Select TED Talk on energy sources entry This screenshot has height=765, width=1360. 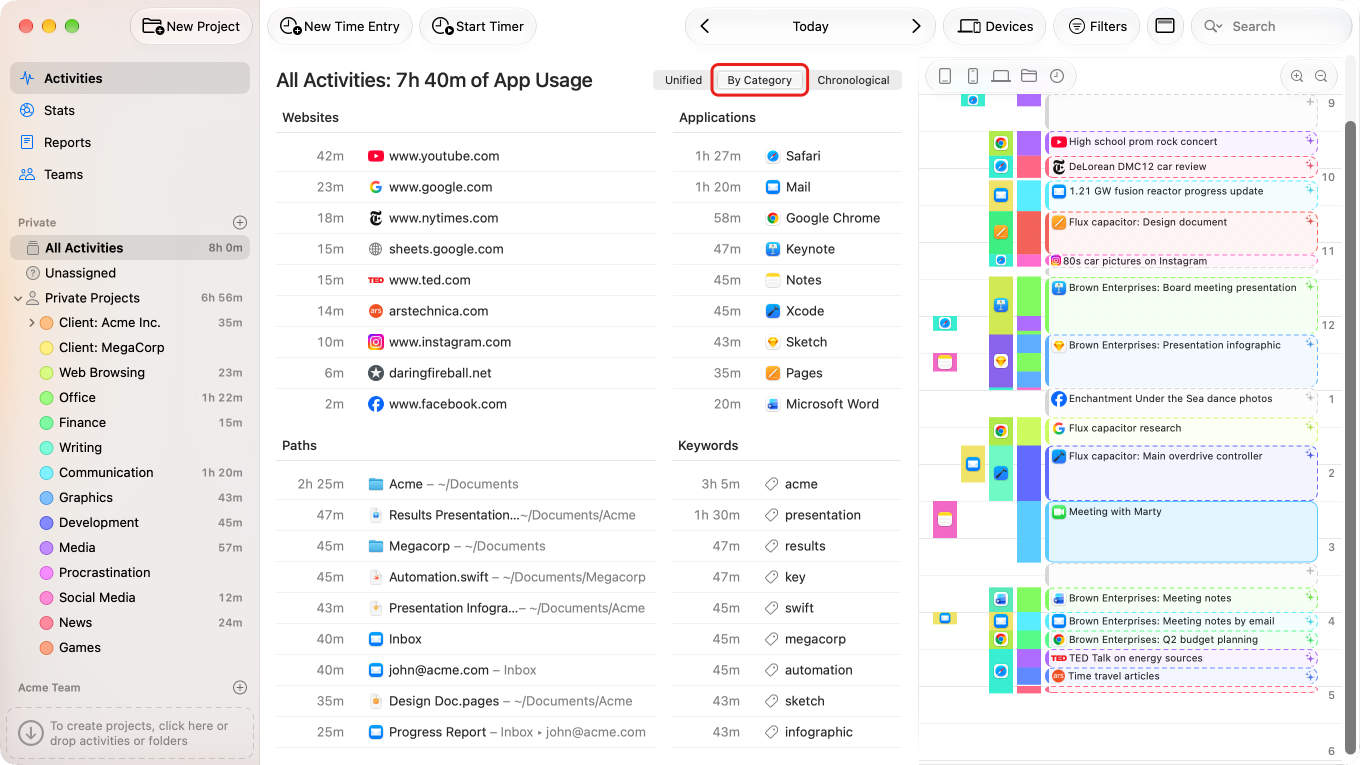point(1181,658)
